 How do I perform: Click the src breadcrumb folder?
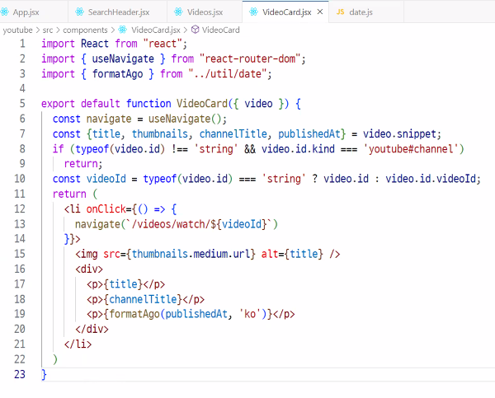point(48,30)
